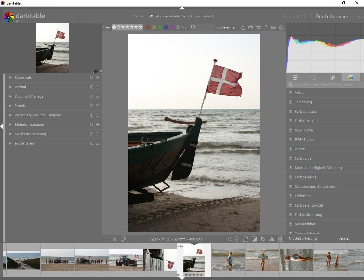Open the preferences gear icon in top toolbar
The height and width of the screenshot is (280, 364).
click(281, 27)
